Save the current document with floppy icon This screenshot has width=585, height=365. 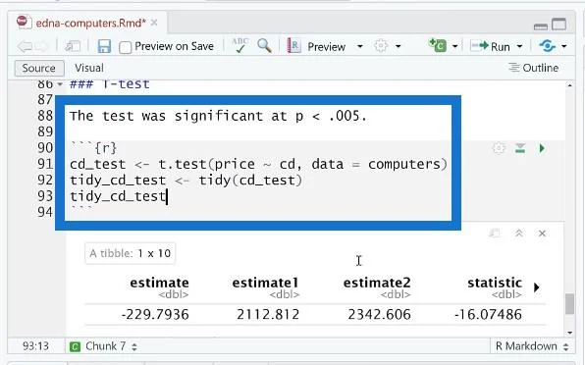[x=104, y=46]
